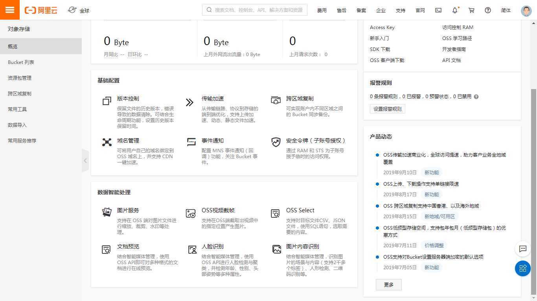
Task: Open the shopping cart icon
Action: (471, 10)
